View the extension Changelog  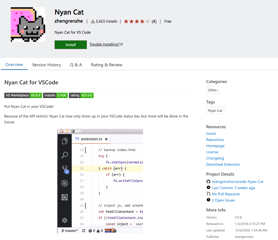[x=215, y=158]
